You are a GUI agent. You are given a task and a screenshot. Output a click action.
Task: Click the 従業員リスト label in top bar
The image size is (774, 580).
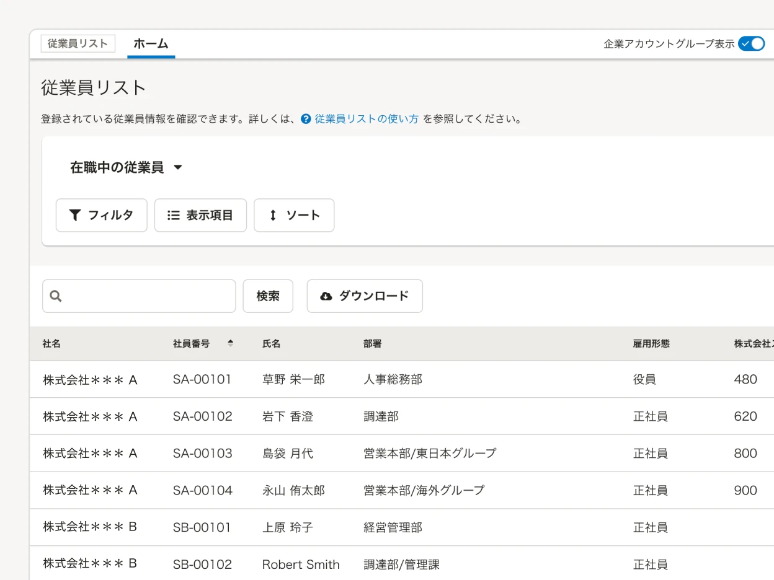[x=78, y=44]
